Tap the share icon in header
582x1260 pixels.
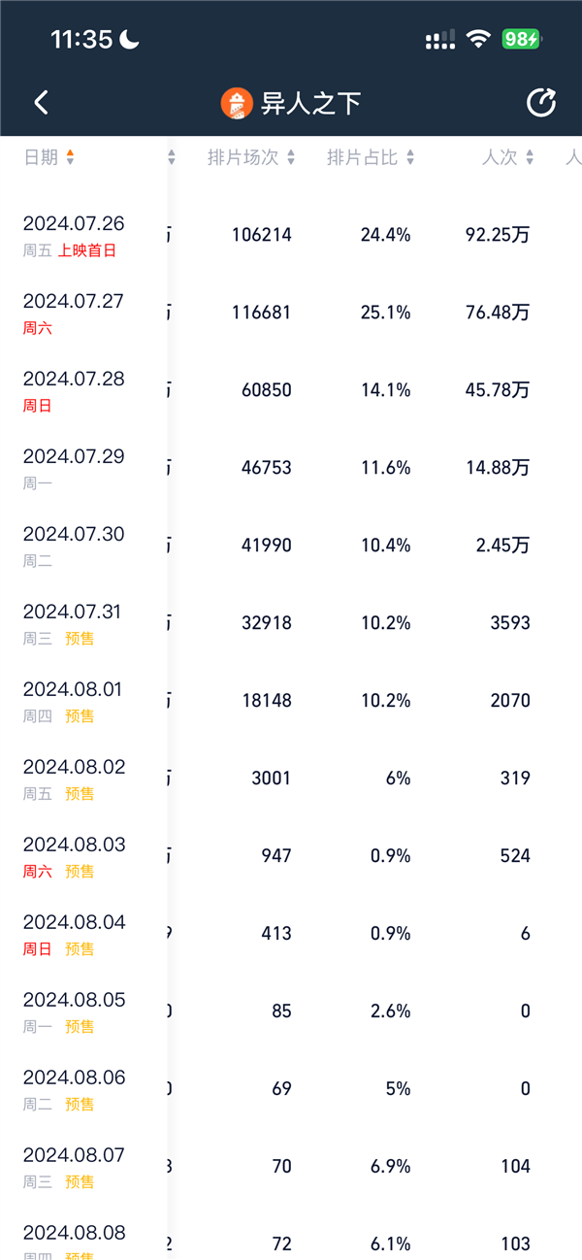[540, 103]
